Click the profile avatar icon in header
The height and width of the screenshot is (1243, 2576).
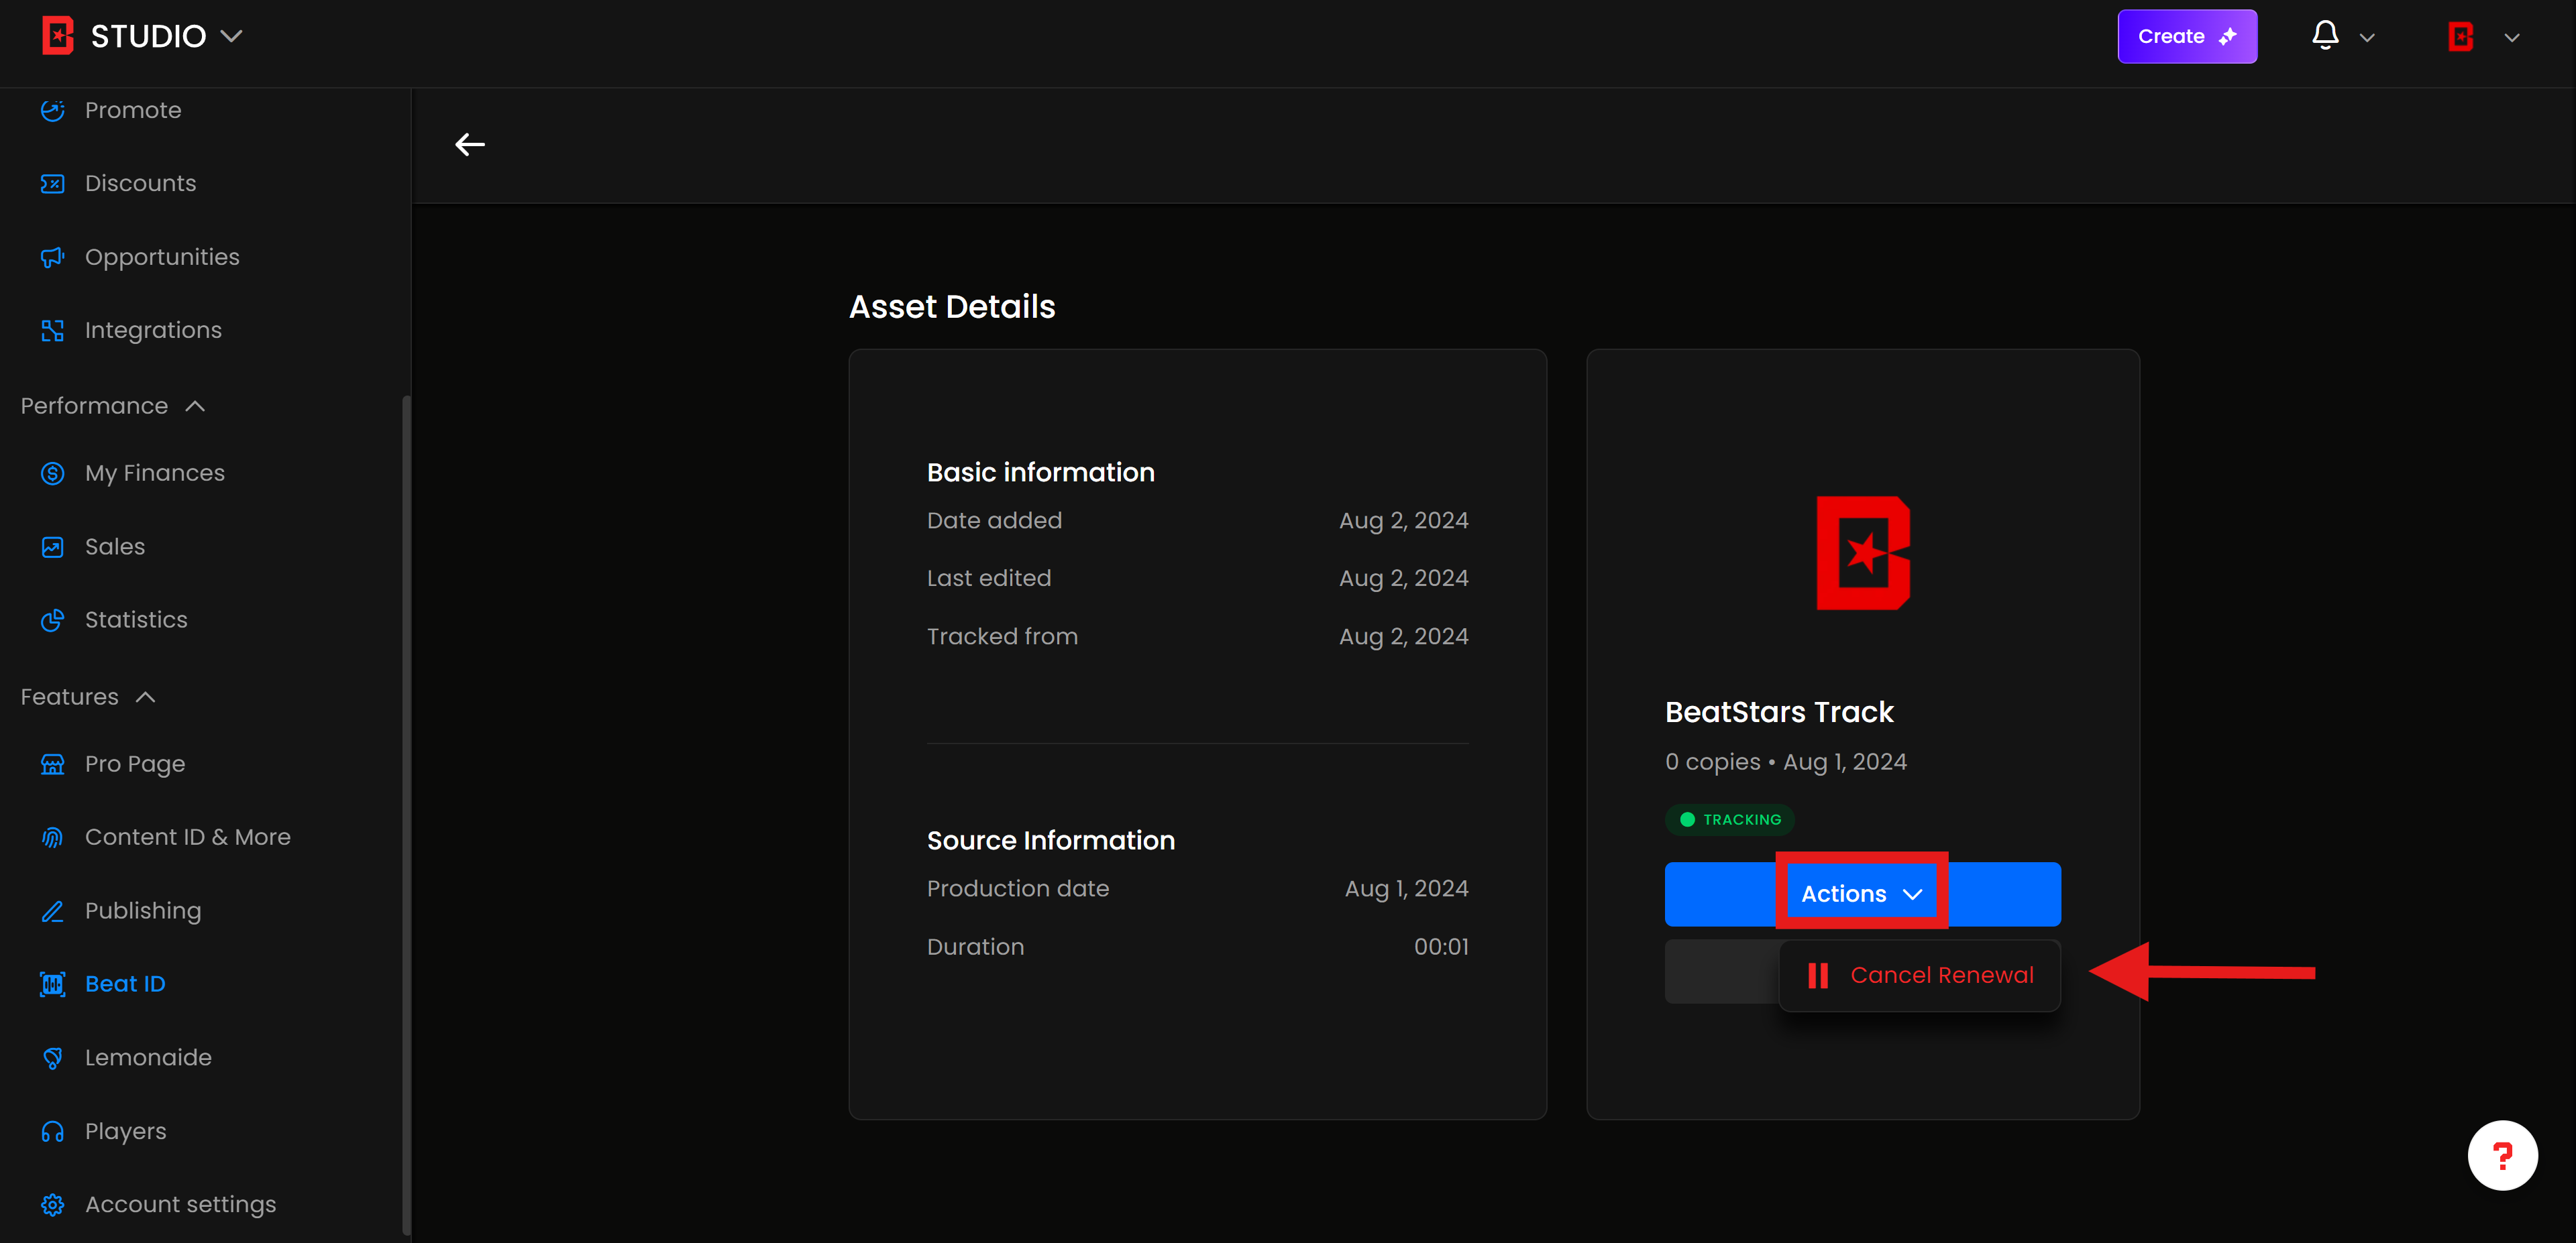coord(2461,37)
